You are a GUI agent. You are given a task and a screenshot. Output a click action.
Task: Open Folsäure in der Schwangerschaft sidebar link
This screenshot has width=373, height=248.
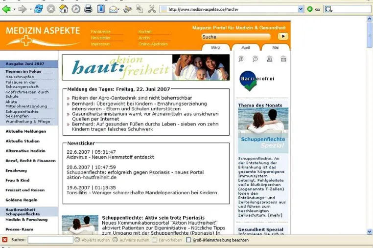pos(22,84)
